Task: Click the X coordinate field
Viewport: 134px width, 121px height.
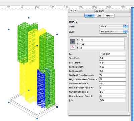Action: pos(102,40)
